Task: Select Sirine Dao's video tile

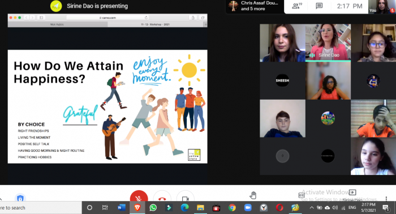Action: pyautogui.click(x=328, y=42)
